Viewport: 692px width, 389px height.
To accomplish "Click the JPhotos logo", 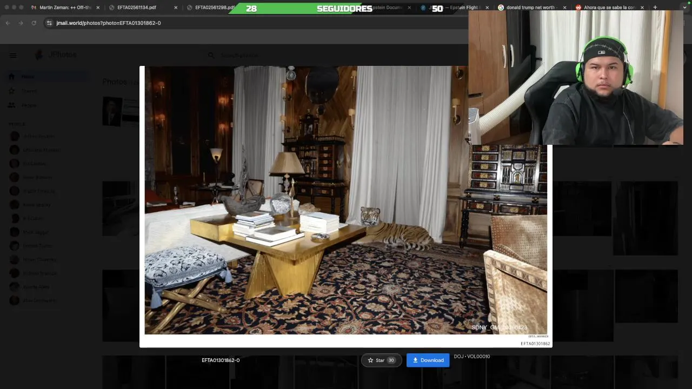I will (x=55, y=55).
